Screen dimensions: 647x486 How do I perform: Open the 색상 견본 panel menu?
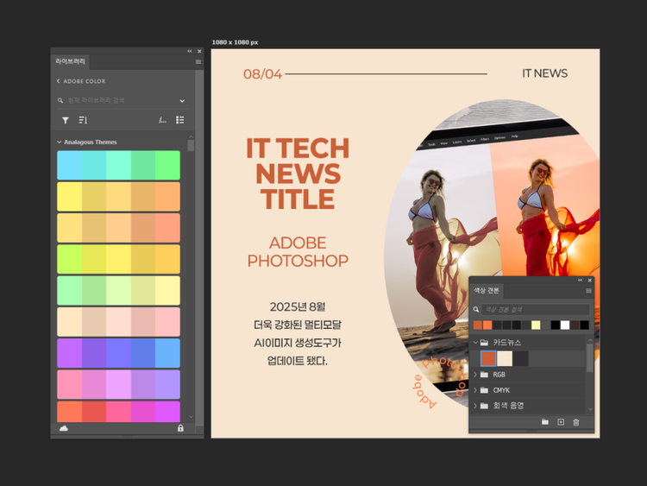tap(589, 291)
